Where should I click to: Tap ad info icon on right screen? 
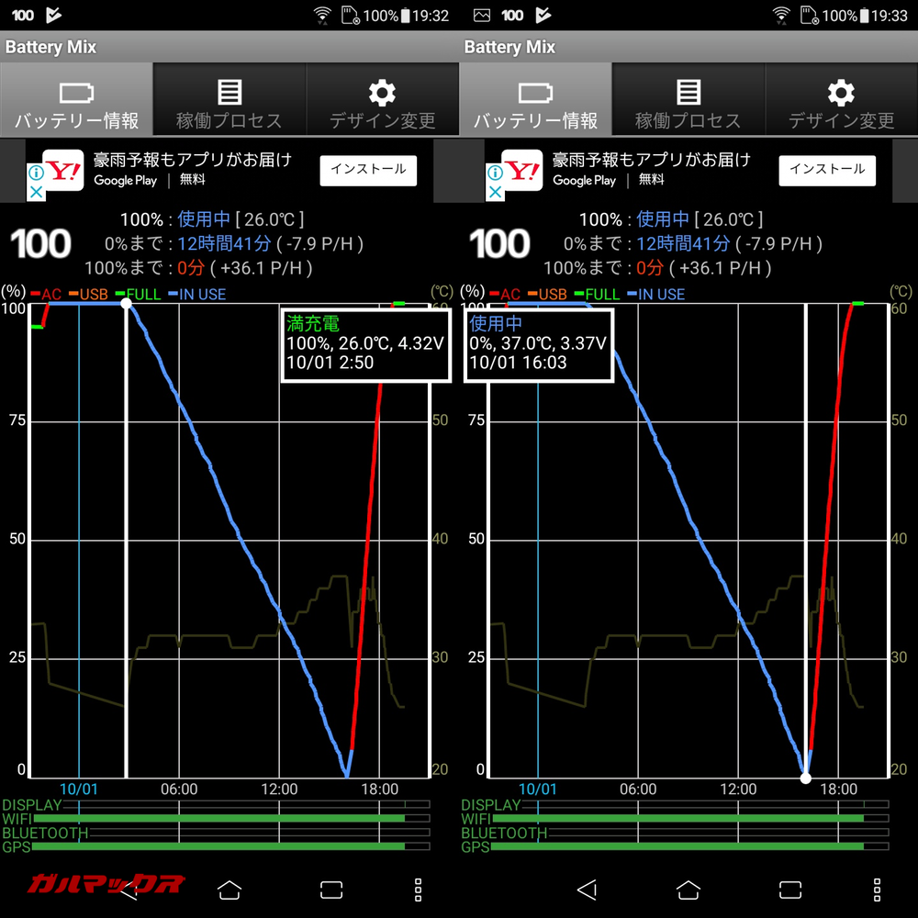tap(494, 173)
